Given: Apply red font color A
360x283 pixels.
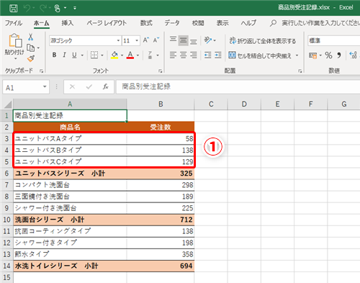Looking at the screenshot, I should pos(130,55).
